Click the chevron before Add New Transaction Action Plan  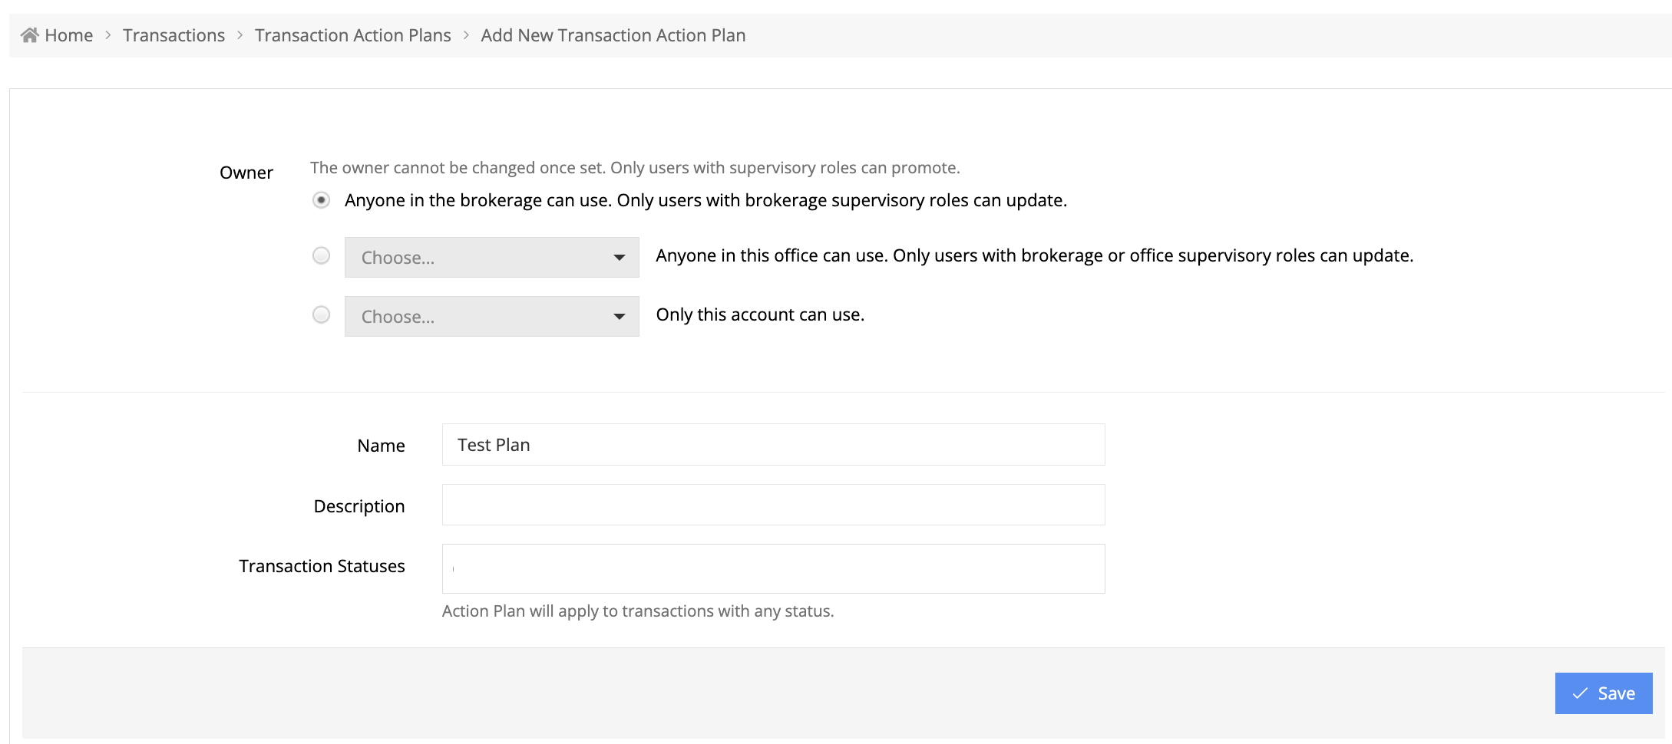pos(466,35)
